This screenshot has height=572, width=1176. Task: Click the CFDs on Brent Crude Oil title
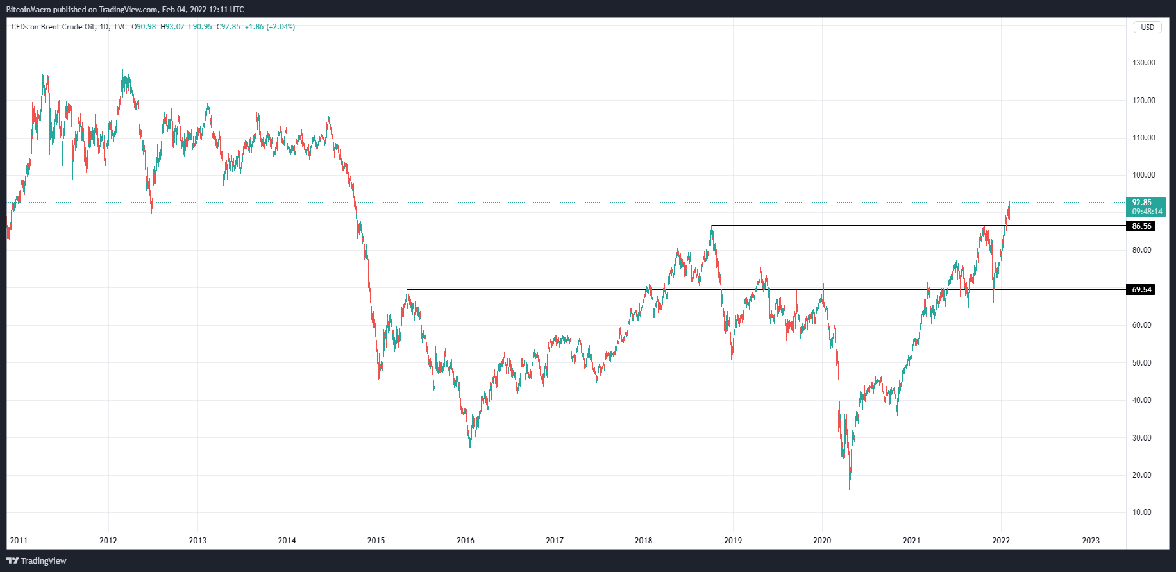click(53, 27)
